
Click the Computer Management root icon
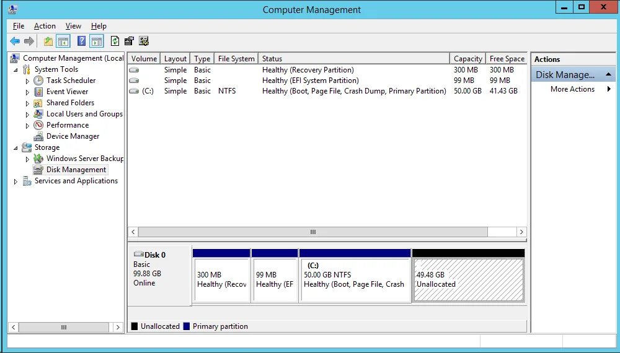[x=15, y=58]
